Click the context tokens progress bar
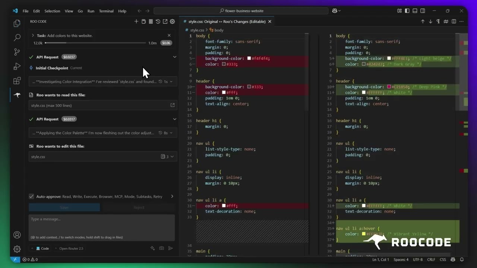The width and height of the screenshot is (477, 268). pyautogui.click(x=95, y=43)
